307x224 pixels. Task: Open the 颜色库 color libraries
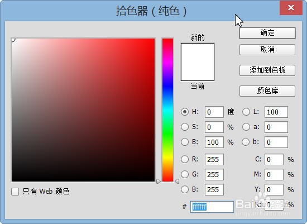267,91
